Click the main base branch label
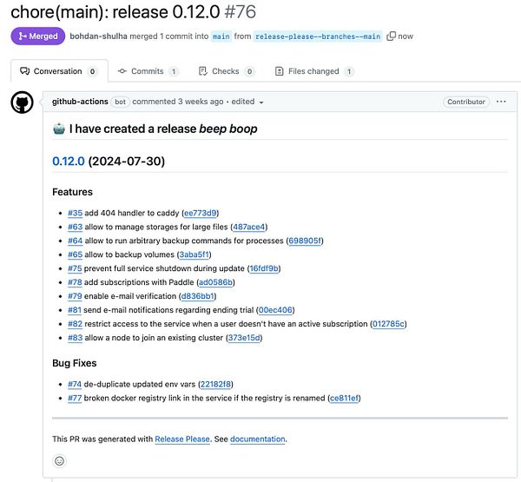 (221, 36)
